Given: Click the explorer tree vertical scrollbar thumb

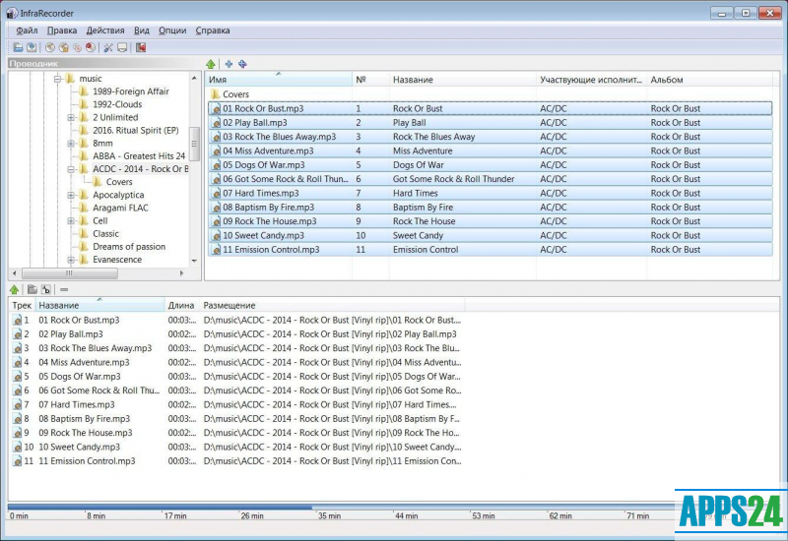Looking at the screenshot, I should click(x=194, y=144).
